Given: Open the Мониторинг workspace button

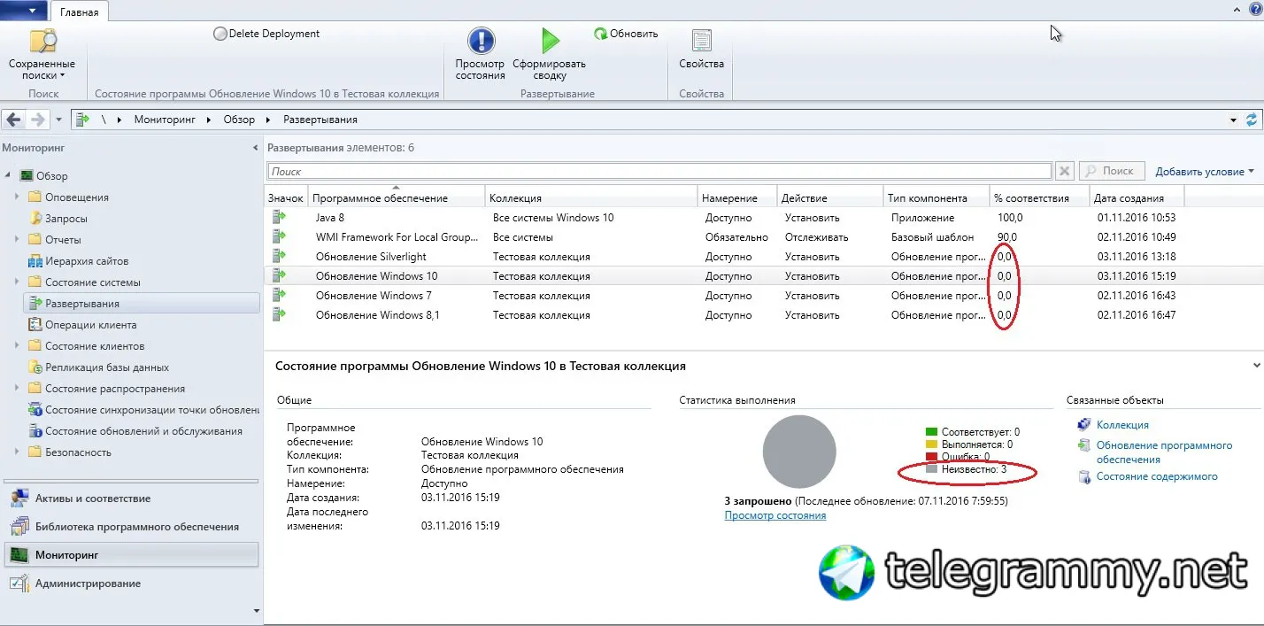Looking at the screenshot, I should pos(131,555).
